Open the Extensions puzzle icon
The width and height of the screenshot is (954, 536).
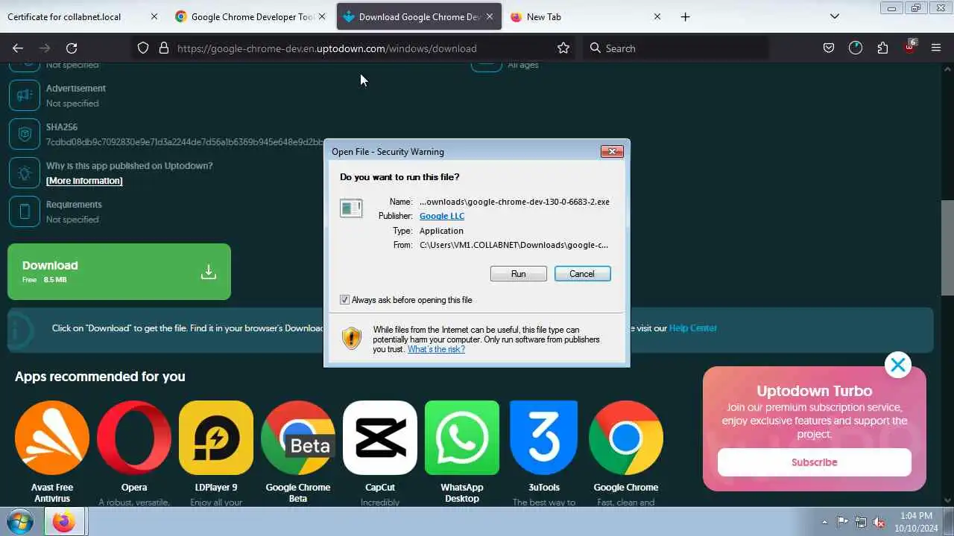pyautogui.click(x=882, y=48)
